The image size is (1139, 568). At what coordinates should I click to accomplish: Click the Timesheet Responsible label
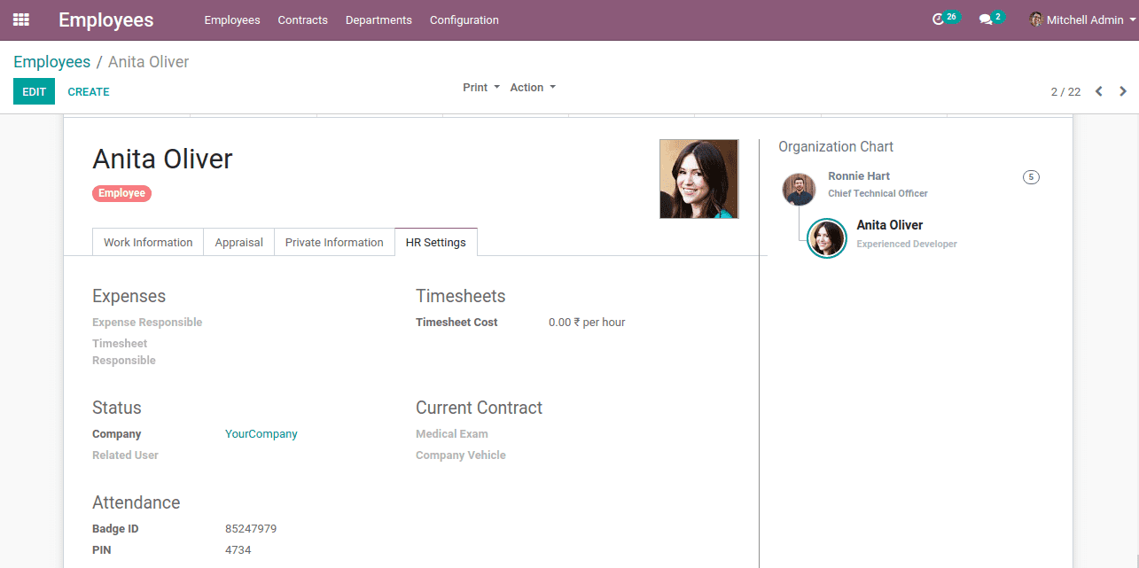[124, 352]
